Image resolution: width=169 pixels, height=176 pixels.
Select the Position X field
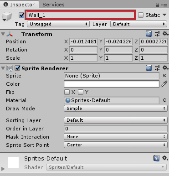pos(83,41)
